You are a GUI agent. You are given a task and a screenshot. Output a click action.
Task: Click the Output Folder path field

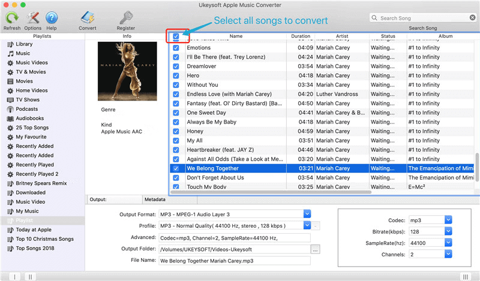point(235,249)
